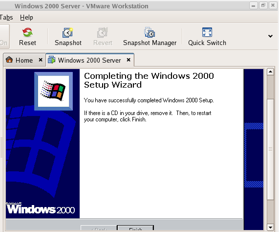
Task: Click the scrollbar down arrow
Action: pos(271,228)
